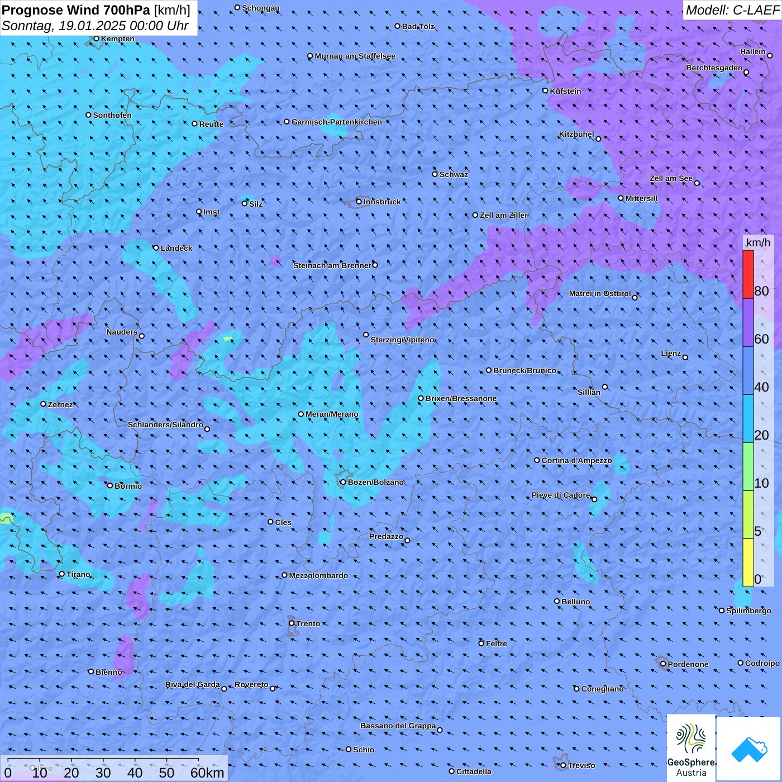Select the Kufstein city label
The width and height of the screenshot is (782, 782).
[565, 91]
